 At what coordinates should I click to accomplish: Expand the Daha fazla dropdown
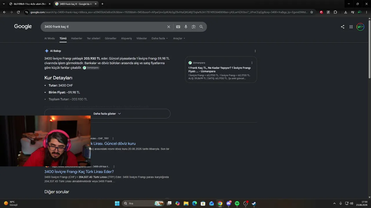(160, 38)
